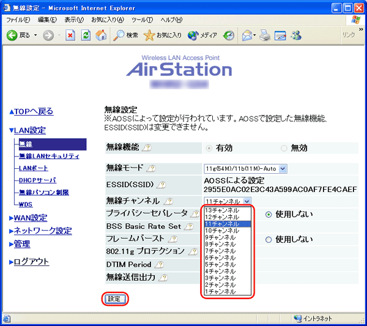Open the 表示(V) menu

[74, 20]
